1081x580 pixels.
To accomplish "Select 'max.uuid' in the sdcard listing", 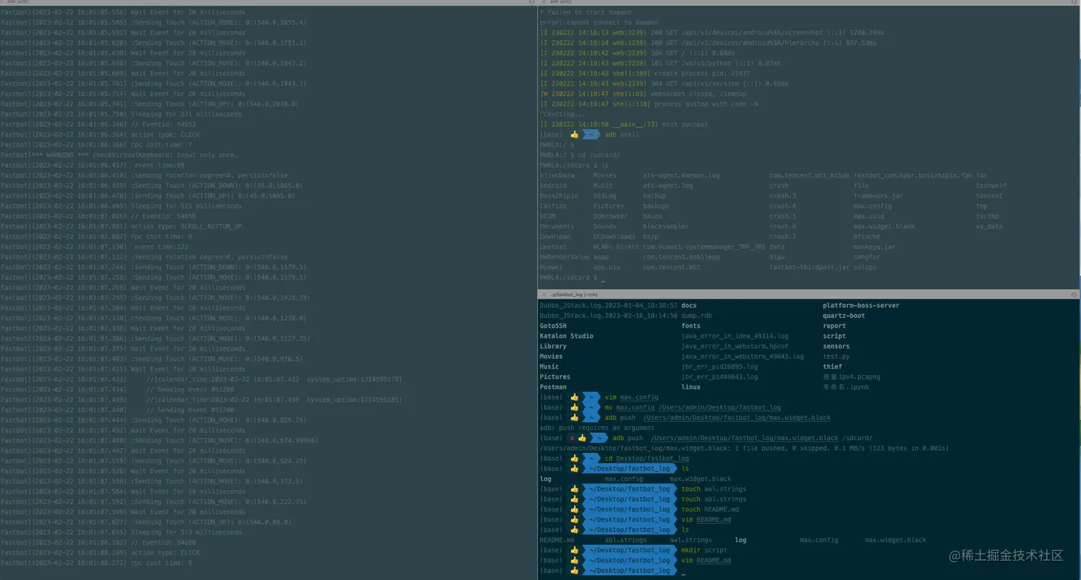I will coord(869,216).
